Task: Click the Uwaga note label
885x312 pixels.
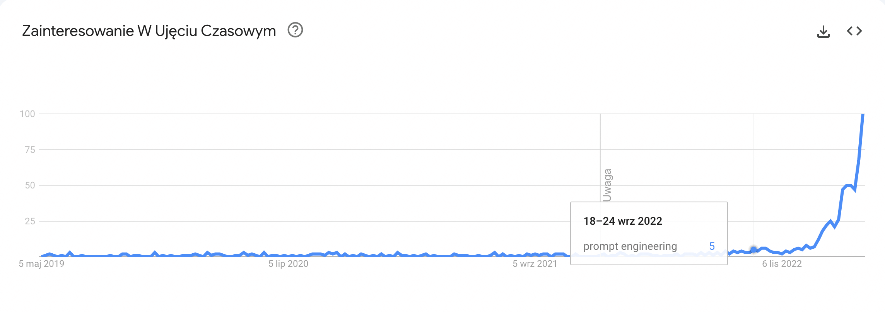Action: (x=607, y=185)
